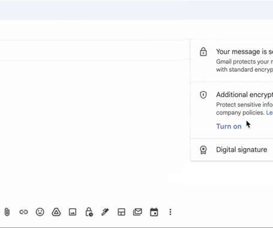Viewport: 273px width, 228px height.
Task: Open the Learn more link beside company policies
Action: tap(269, 113)
